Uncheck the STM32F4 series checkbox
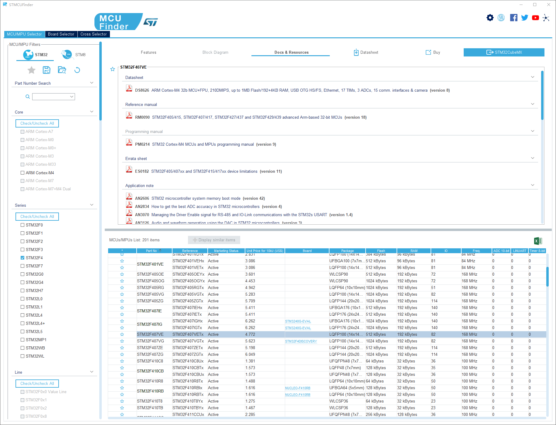Screen dimensions: 556x425 click(x=22, y=258)
